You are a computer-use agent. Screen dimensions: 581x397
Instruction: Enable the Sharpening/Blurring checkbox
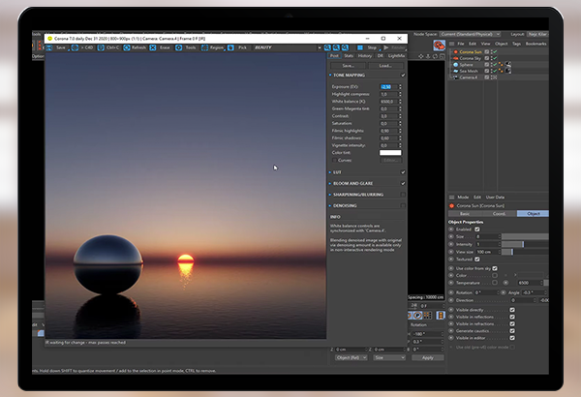403,195
